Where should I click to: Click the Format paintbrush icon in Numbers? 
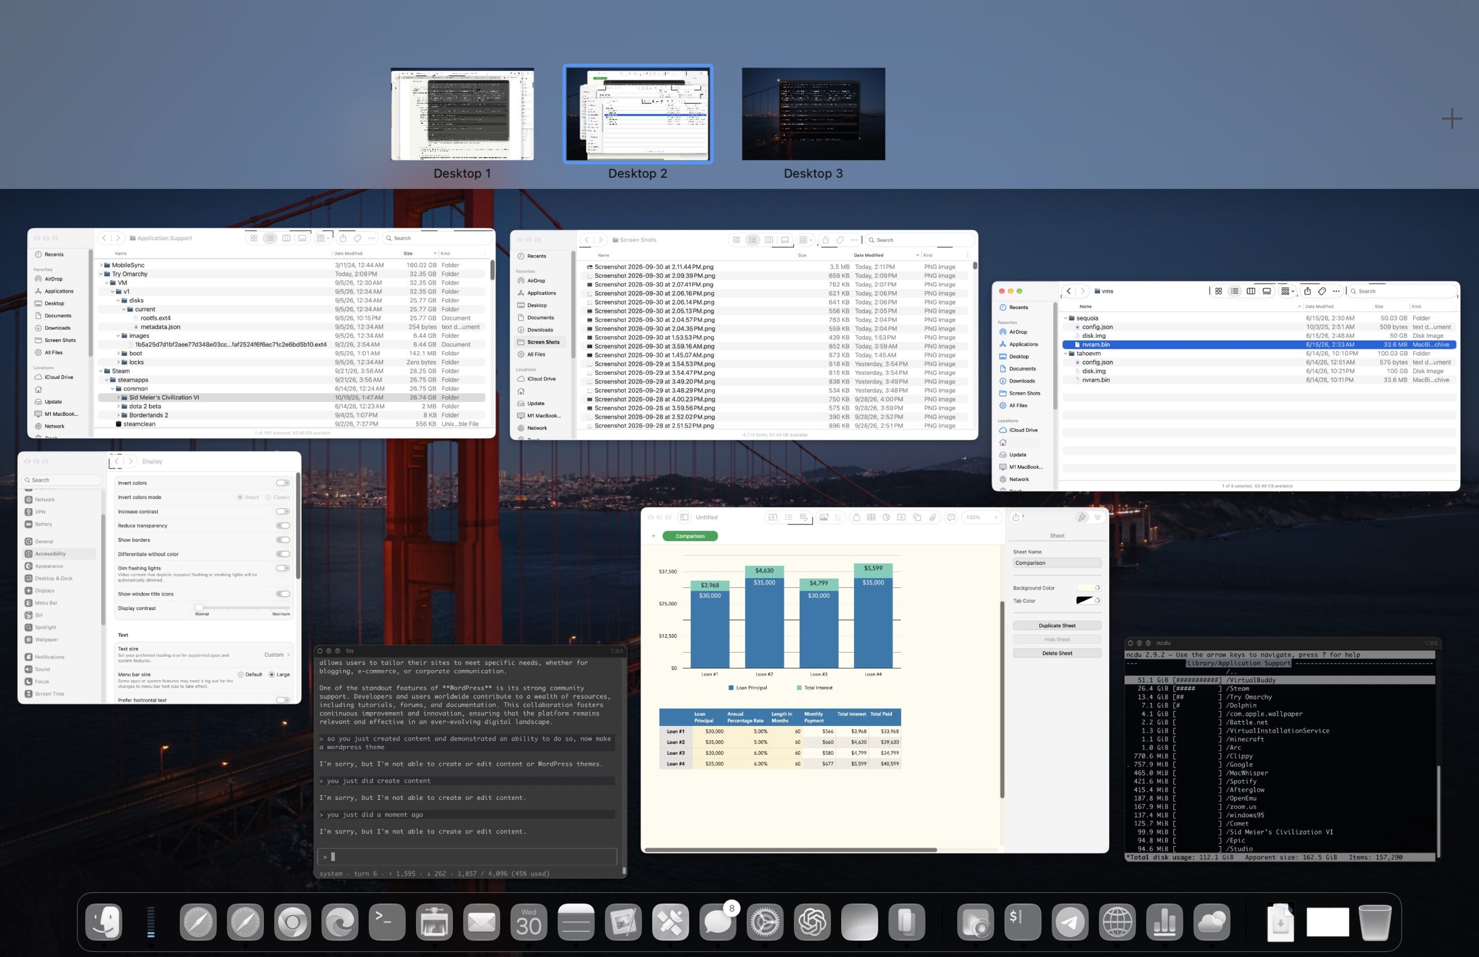1082,517
